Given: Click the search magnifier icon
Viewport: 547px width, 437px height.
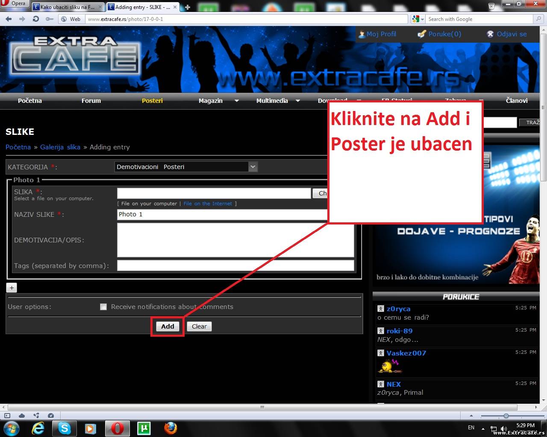Looking at the screenshot, I should click(x=538, y=19).
